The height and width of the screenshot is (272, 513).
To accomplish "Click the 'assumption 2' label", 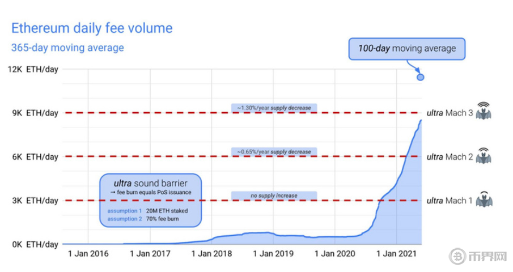I will pos(125,219).
